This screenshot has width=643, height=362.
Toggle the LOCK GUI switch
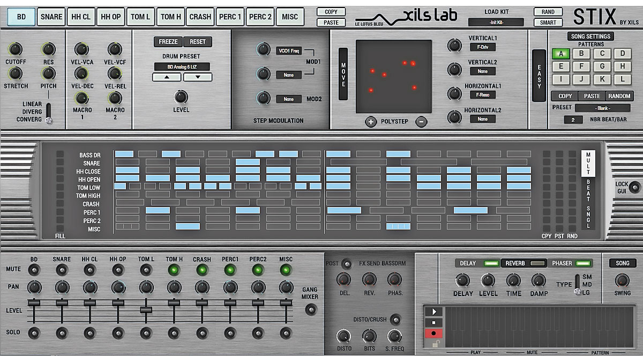tap(634, 187)
